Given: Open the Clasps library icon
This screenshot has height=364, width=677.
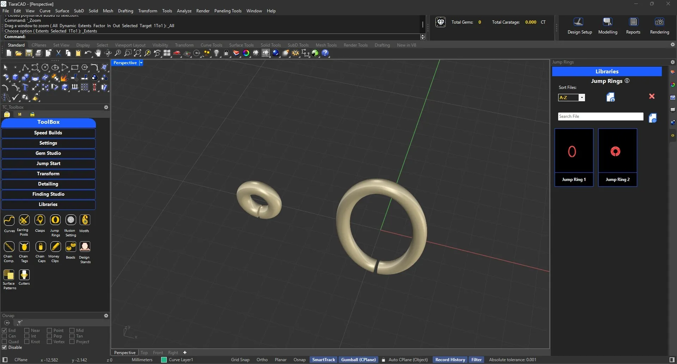Looking at the screenshot, I should 40,220.
